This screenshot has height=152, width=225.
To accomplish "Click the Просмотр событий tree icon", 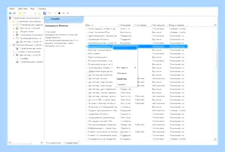I will (17, 28).
